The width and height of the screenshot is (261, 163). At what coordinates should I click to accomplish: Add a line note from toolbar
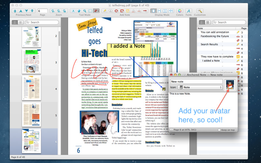[x=145, y=11]
